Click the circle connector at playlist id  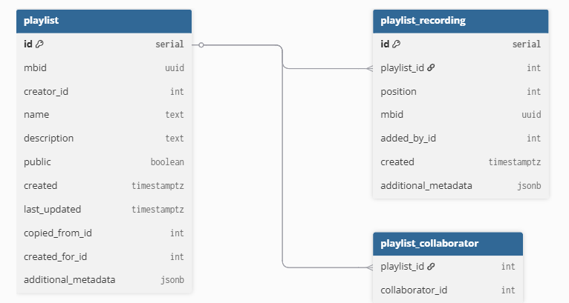pyautogui.click(x=201, y=44)
